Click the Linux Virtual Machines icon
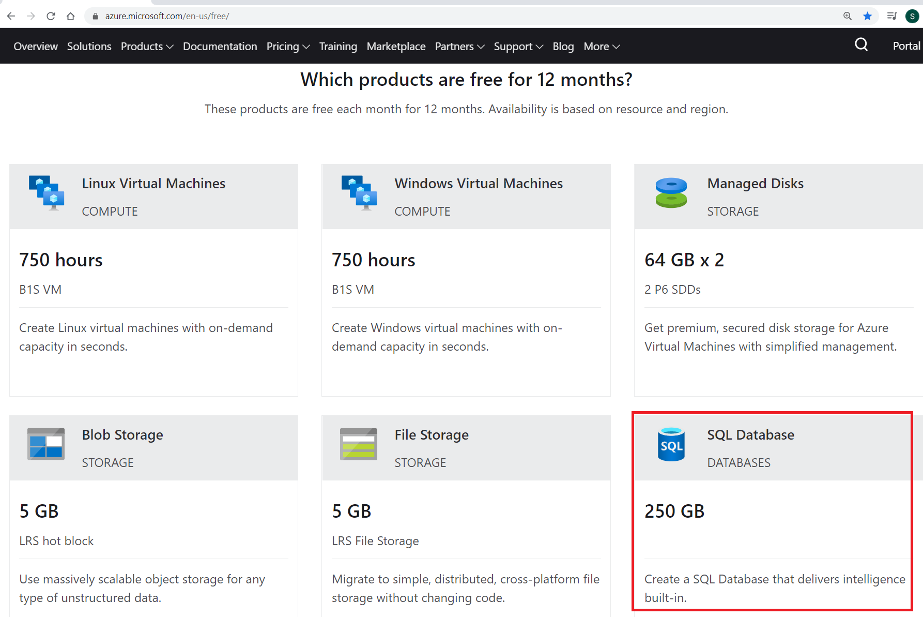923x617 pixels. click(47, 193)
